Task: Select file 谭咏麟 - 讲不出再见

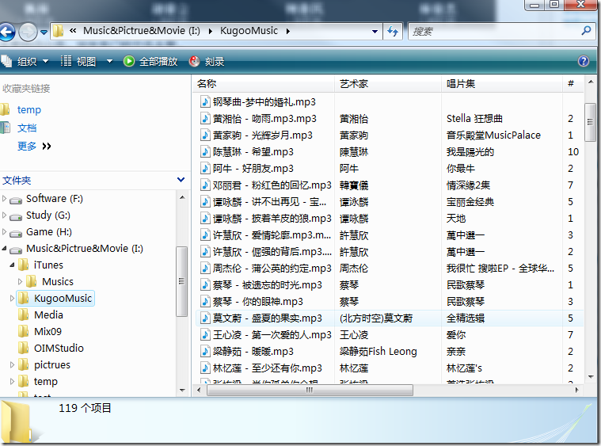Action: coord(269,202)
